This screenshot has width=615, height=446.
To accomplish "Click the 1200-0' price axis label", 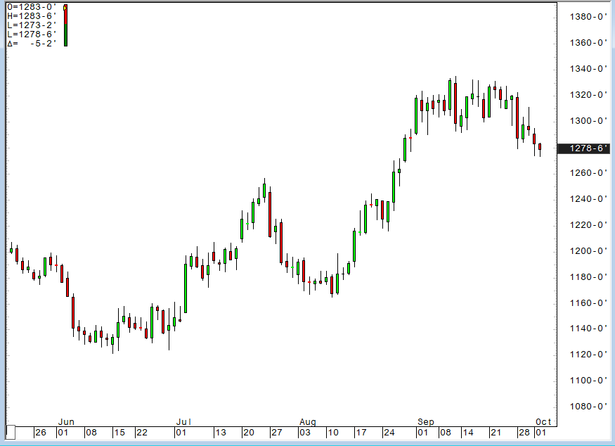I will pos(588,250).
